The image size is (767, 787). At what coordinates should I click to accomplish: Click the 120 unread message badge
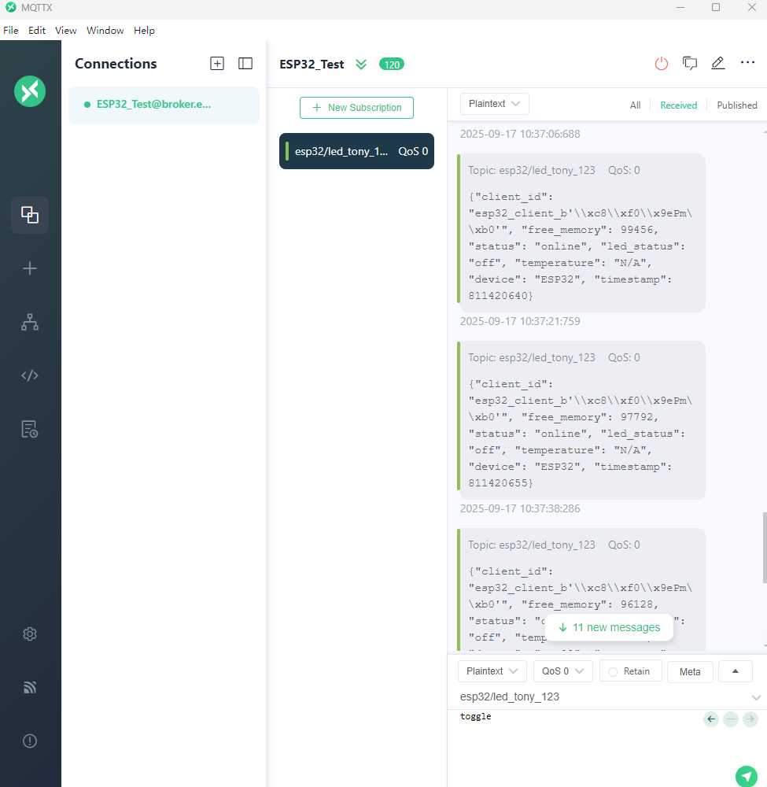pyautogui.click(x=392, y=65)
